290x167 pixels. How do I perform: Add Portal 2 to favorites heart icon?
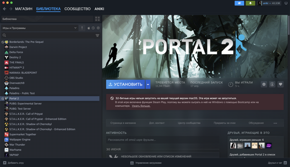click(x=280, y=84)
